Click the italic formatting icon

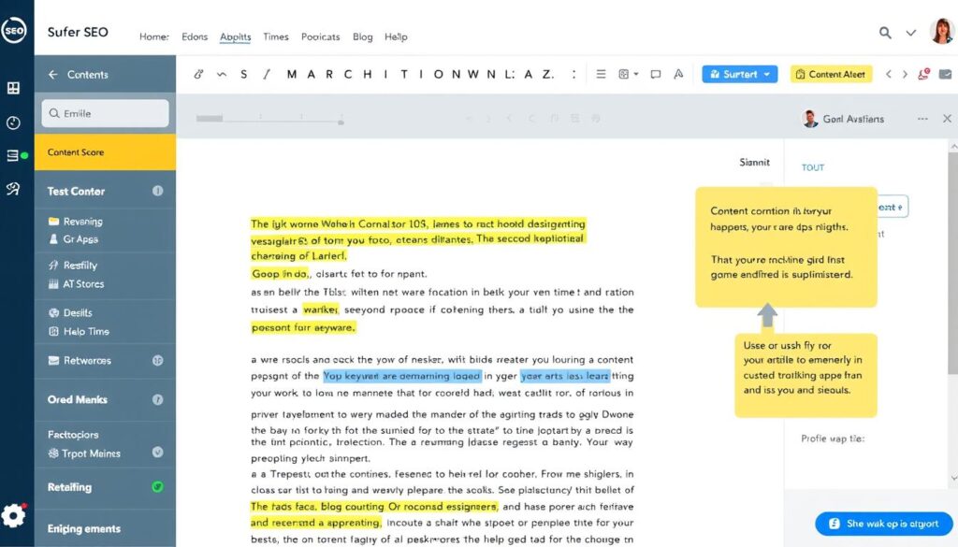267,73
